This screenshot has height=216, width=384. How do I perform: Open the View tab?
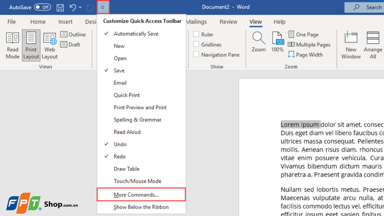click(256, 22)
